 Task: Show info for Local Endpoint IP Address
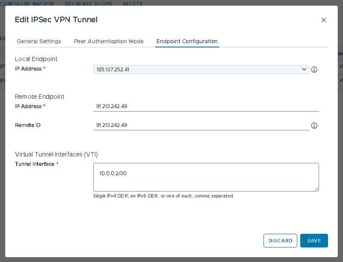314,70
